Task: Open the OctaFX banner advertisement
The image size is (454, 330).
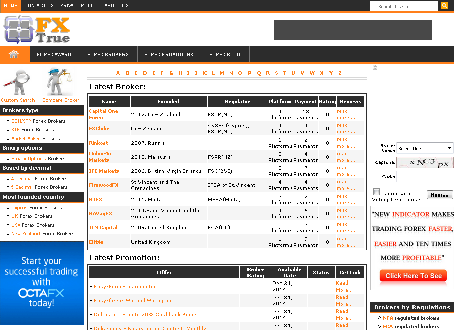Action: point(42,283)
